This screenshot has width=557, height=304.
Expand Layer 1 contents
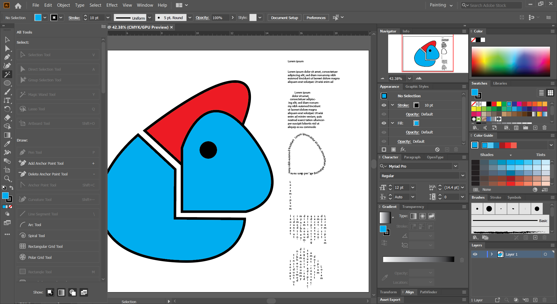click(492, 254)
